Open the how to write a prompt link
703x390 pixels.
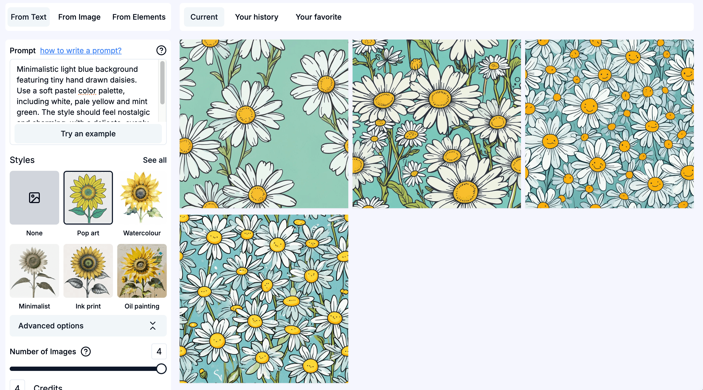click(80, 51)
